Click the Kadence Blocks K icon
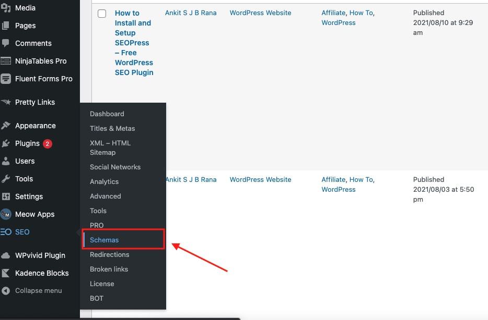The image size is (488, 320). pyautogui.click(x=6, y=273)
